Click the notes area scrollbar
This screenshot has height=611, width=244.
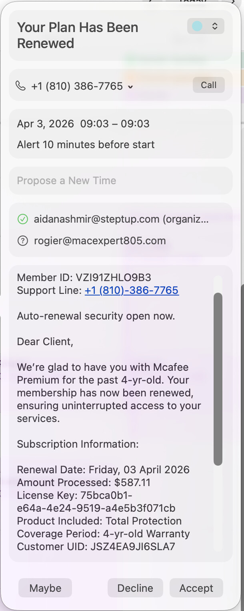(218, 378)
